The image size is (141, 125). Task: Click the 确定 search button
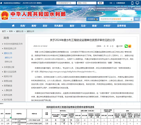137,19
